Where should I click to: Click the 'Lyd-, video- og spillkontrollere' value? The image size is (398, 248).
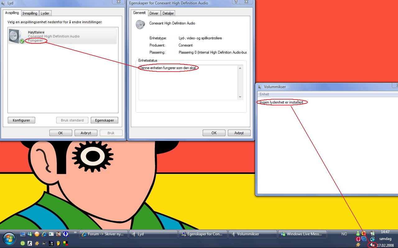[200, 38]
